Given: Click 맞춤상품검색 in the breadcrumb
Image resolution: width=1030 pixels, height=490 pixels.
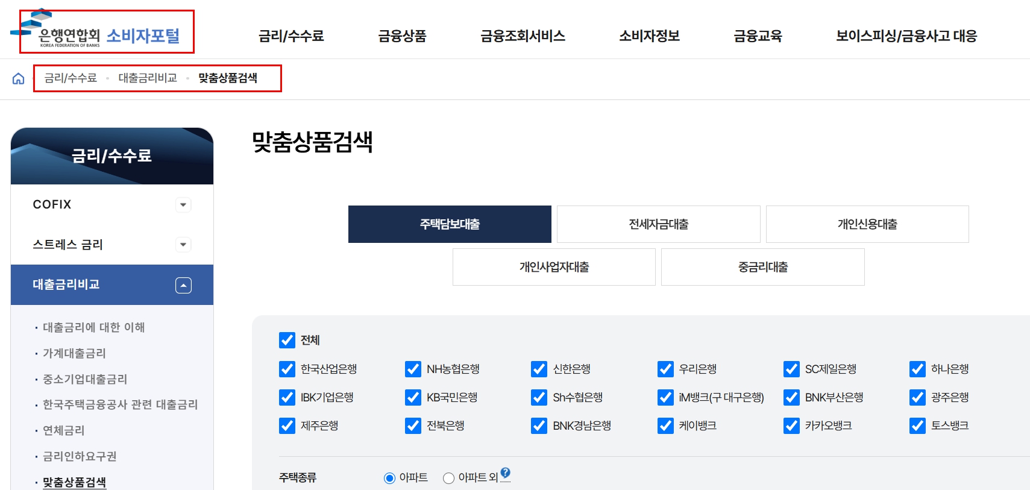Looking at the screenshot, I should pos(228,78).
